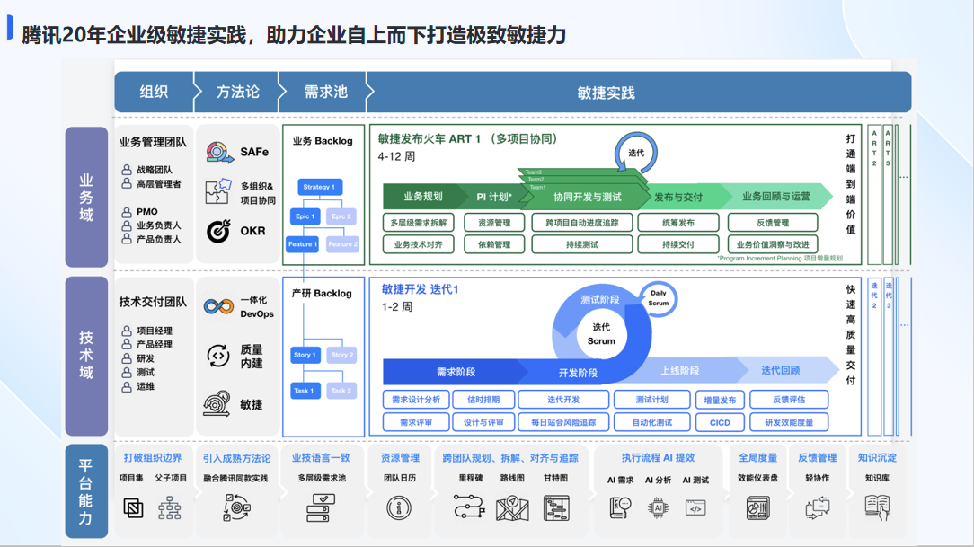The image size is (974, 547).
Task: Click the Feature 1 node
Action: pos(303,244)
